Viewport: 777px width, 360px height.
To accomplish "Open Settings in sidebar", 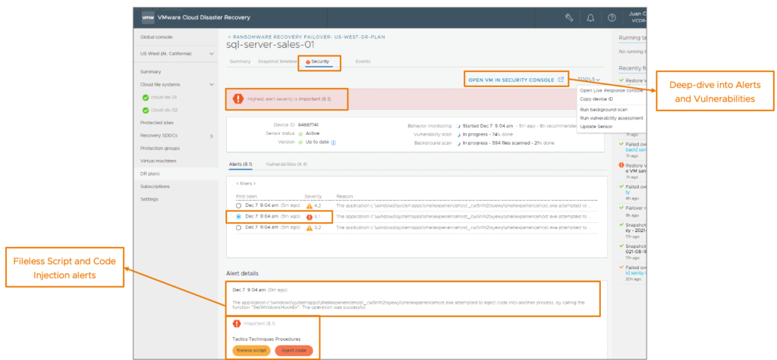I will coord(149,199).
